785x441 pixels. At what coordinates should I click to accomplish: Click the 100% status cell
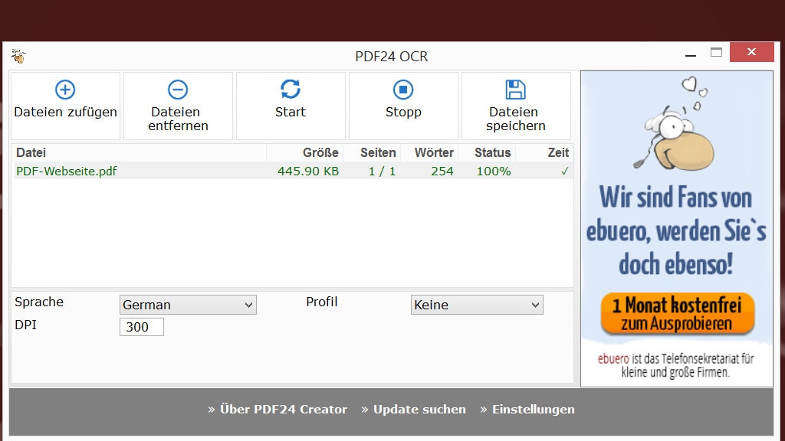click(x=494, y=171)
